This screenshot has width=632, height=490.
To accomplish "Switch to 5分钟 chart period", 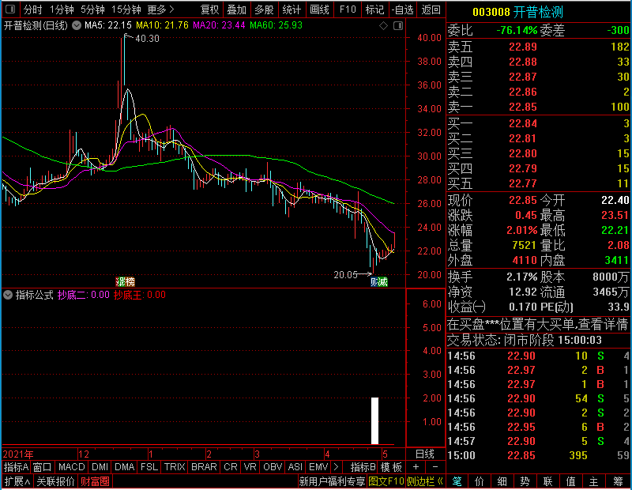I will pyautogui.click(x=92, y=9).
